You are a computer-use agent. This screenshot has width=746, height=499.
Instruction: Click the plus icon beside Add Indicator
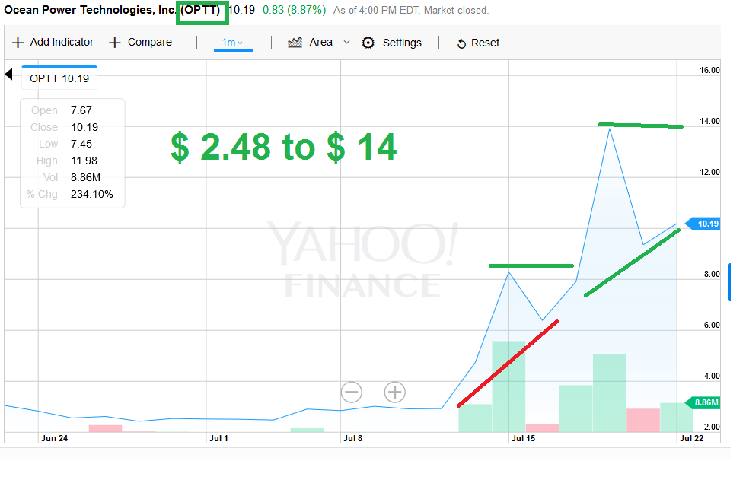[18, 43]
